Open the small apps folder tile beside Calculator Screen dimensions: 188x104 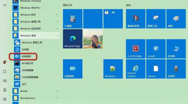93,19
